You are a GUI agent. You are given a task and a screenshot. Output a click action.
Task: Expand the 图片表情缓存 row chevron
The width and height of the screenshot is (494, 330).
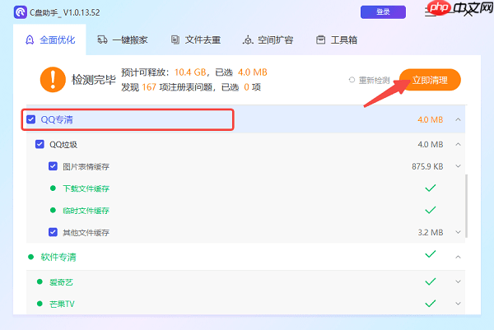[x=458, y=166]
